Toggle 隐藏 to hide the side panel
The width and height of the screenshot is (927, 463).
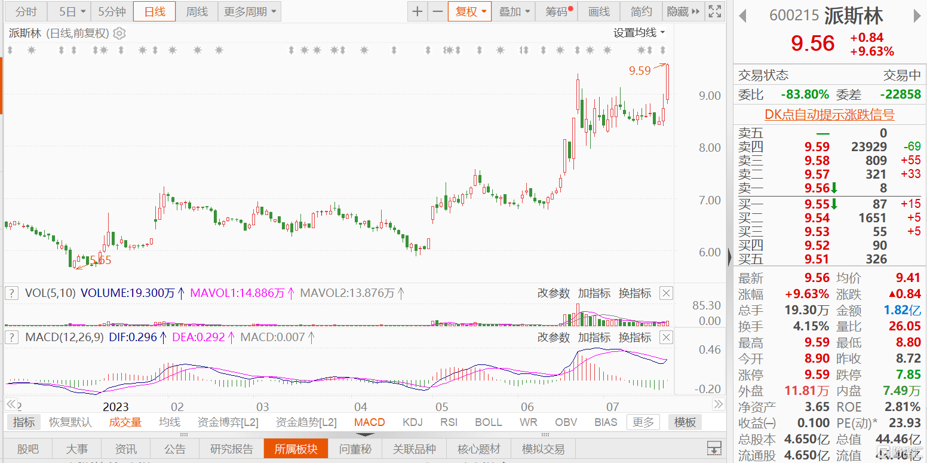tap(679, 11)
